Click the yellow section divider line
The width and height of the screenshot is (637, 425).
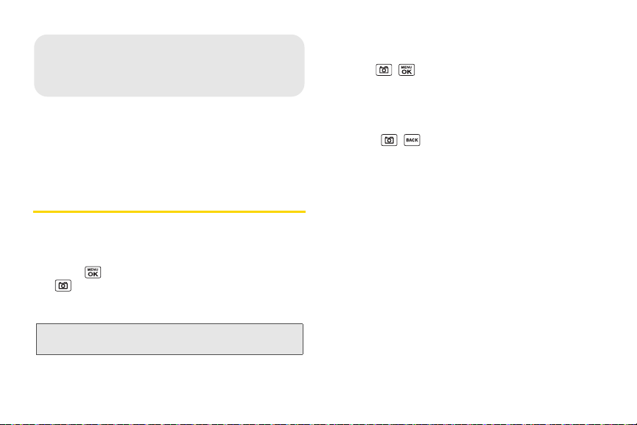169,211
